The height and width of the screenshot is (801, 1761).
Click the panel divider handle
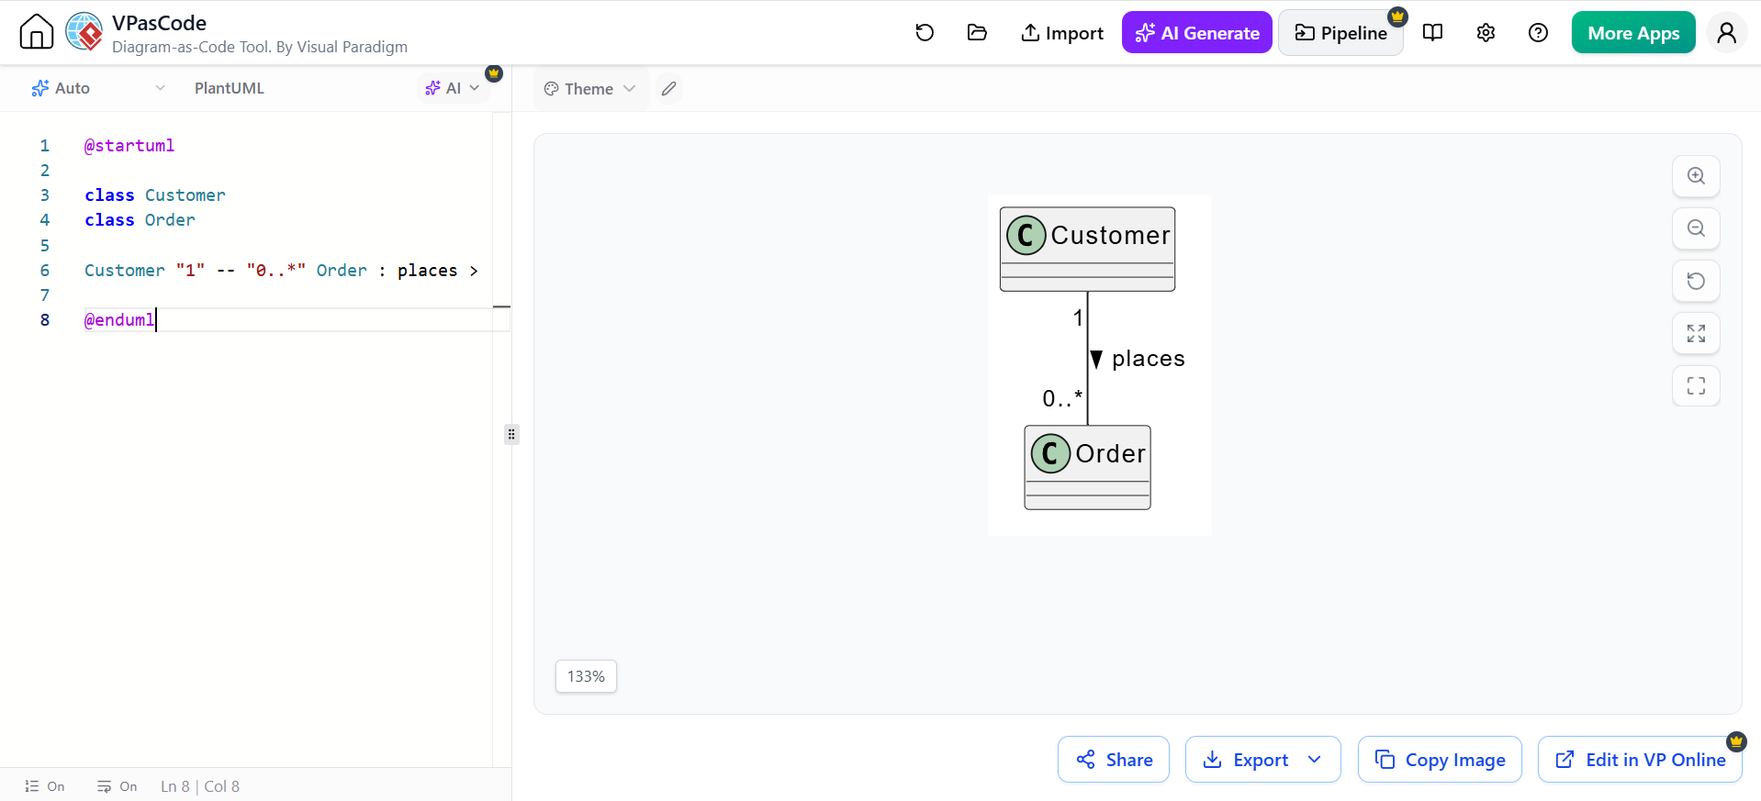point(511,434)
